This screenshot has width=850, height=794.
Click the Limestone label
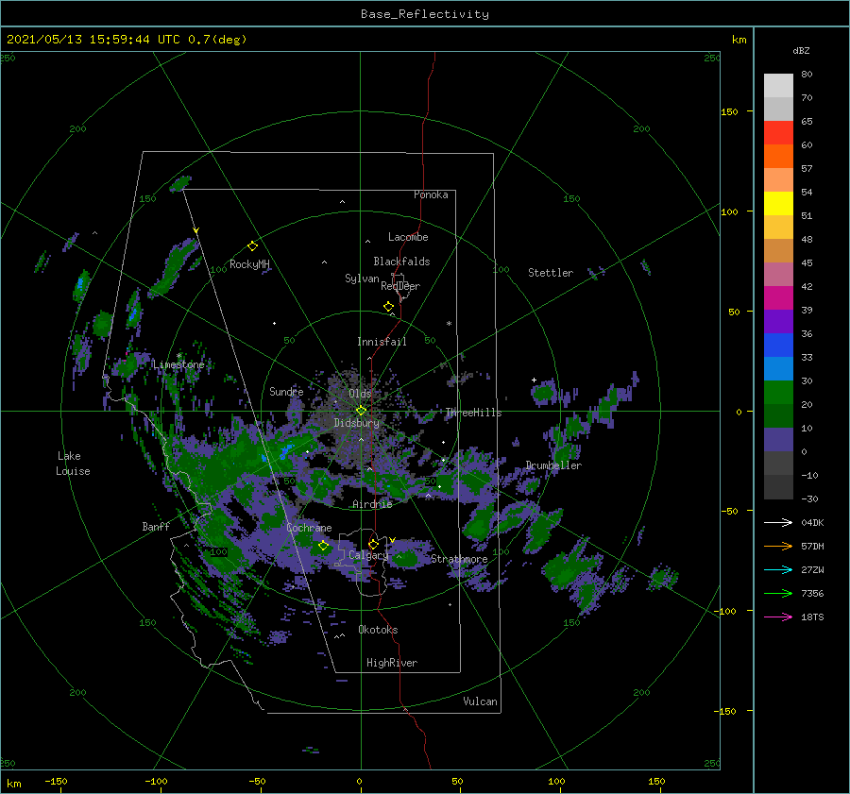tap(178, 364)
